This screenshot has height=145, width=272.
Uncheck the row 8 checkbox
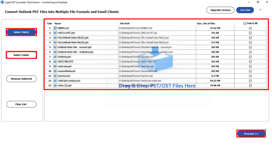click(250, 62)
